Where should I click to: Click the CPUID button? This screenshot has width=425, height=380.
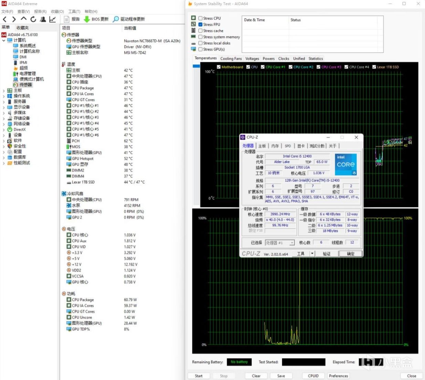pos(313,376)
